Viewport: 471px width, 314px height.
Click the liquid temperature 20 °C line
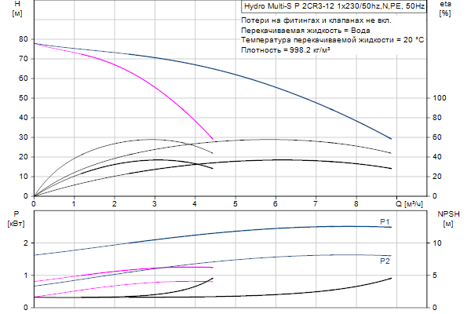(333, 39)
